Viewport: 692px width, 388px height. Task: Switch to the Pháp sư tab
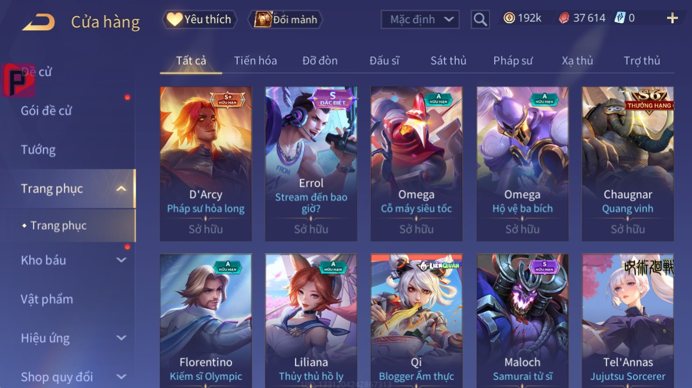(513, 60)
